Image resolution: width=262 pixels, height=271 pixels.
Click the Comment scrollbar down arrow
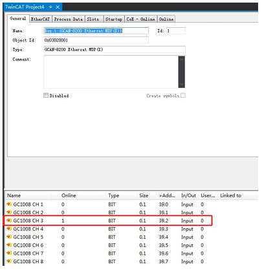tap(182, 84)
